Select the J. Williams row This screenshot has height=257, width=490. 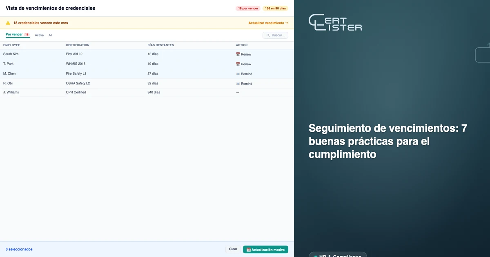pos(147,92)
